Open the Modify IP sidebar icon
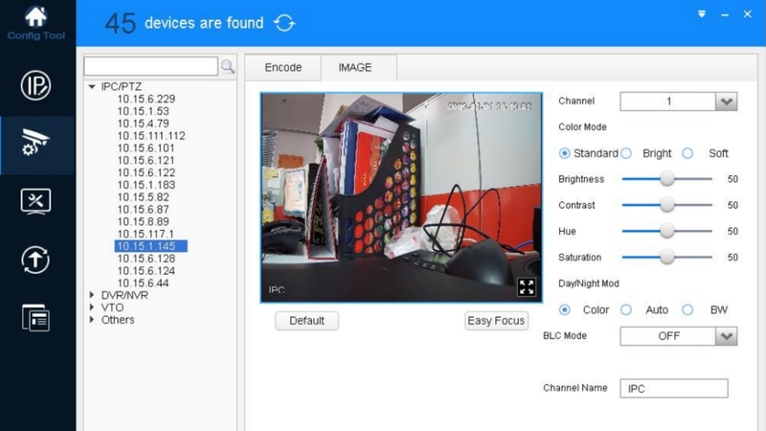The height and width of the screenshot is (431, 766). click(35, 85)
